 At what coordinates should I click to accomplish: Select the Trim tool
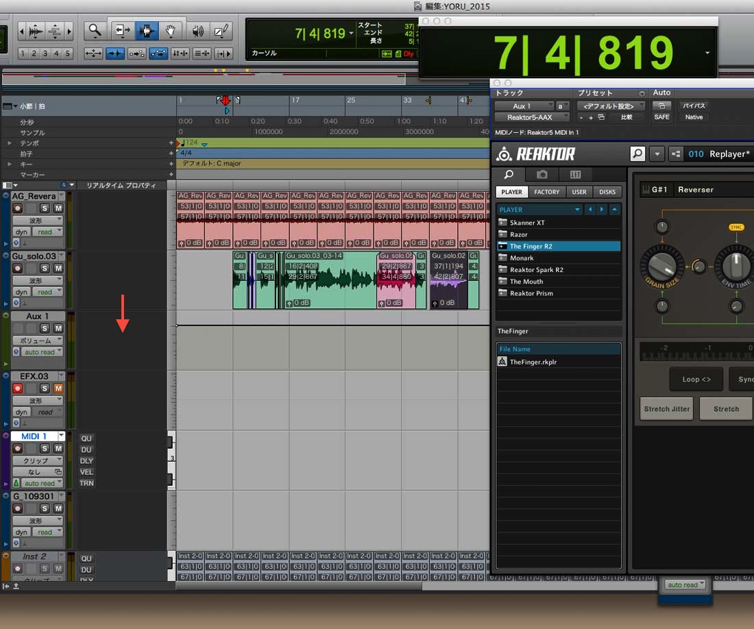click(x=122, y=32)
